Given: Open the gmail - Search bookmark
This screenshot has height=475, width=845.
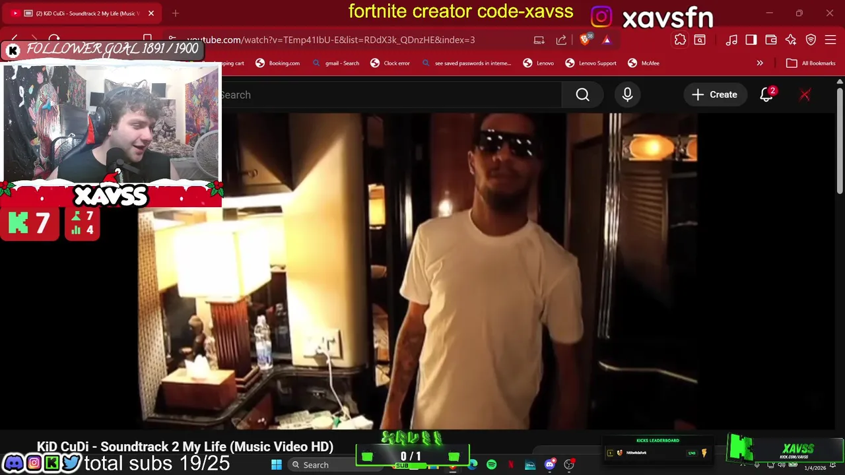Looking at the screenshot, I should point(335,63).
